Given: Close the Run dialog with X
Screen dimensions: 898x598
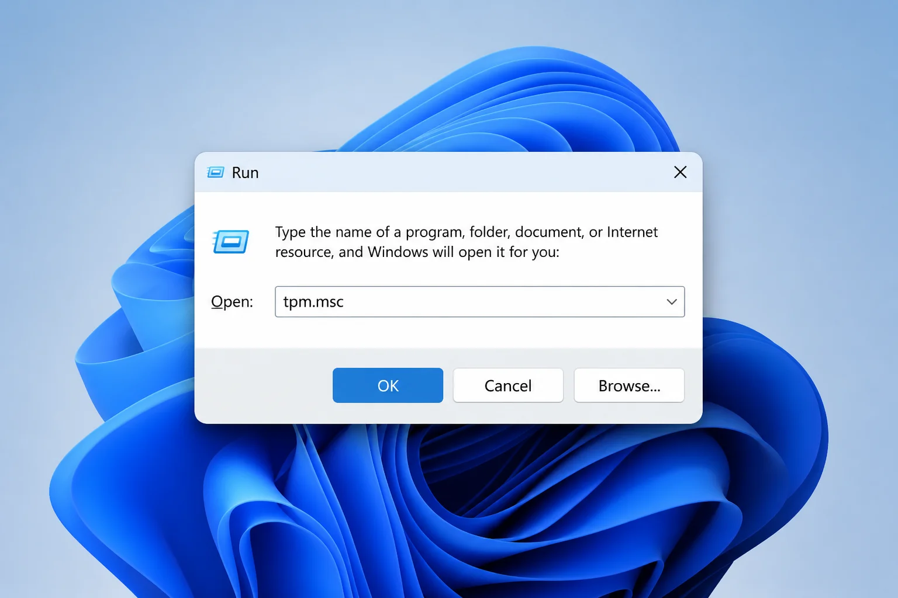Looking at the screenshot, I should point(680,172).
